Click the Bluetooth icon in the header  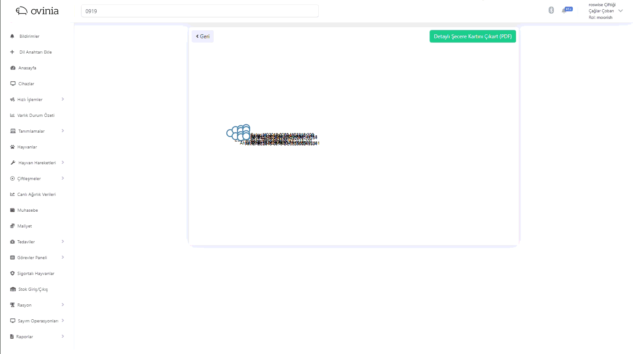pyautogui.click(x=551, y=11)
